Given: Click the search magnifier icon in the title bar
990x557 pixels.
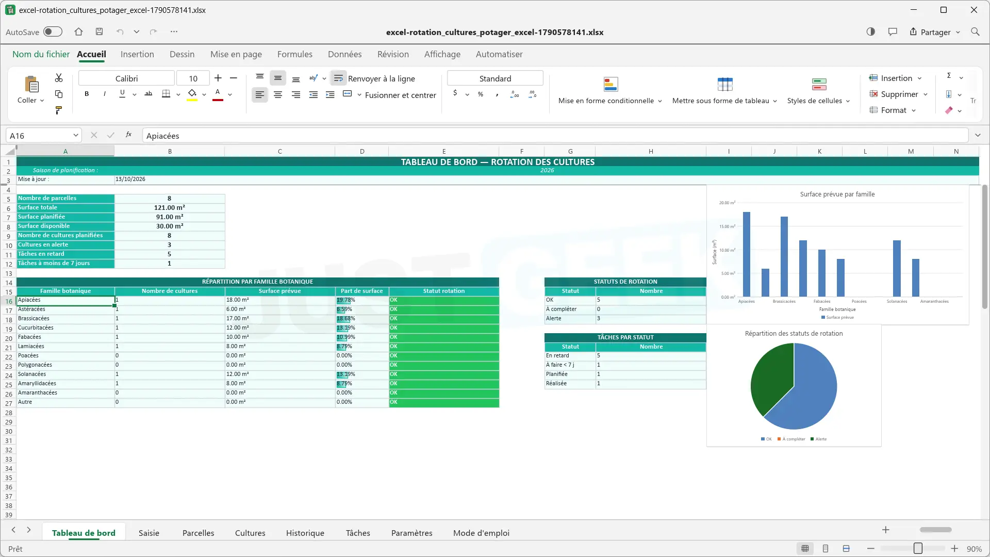Looking at the screenshot, I should pos(975,32).
